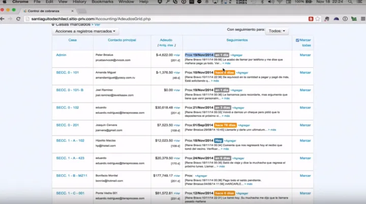Open the Bookmarks menu
366x204 pixels.
coord(104,2)
